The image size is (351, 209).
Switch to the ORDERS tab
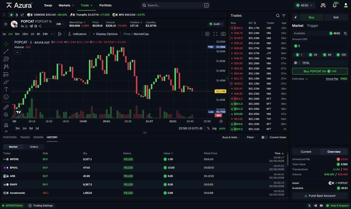(x=38, y=137)
